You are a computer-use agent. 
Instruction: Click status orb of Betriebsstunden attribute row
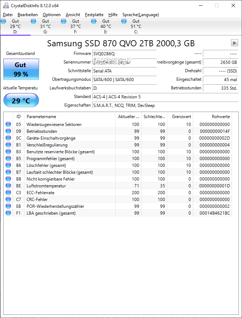[x=8, y=131]
